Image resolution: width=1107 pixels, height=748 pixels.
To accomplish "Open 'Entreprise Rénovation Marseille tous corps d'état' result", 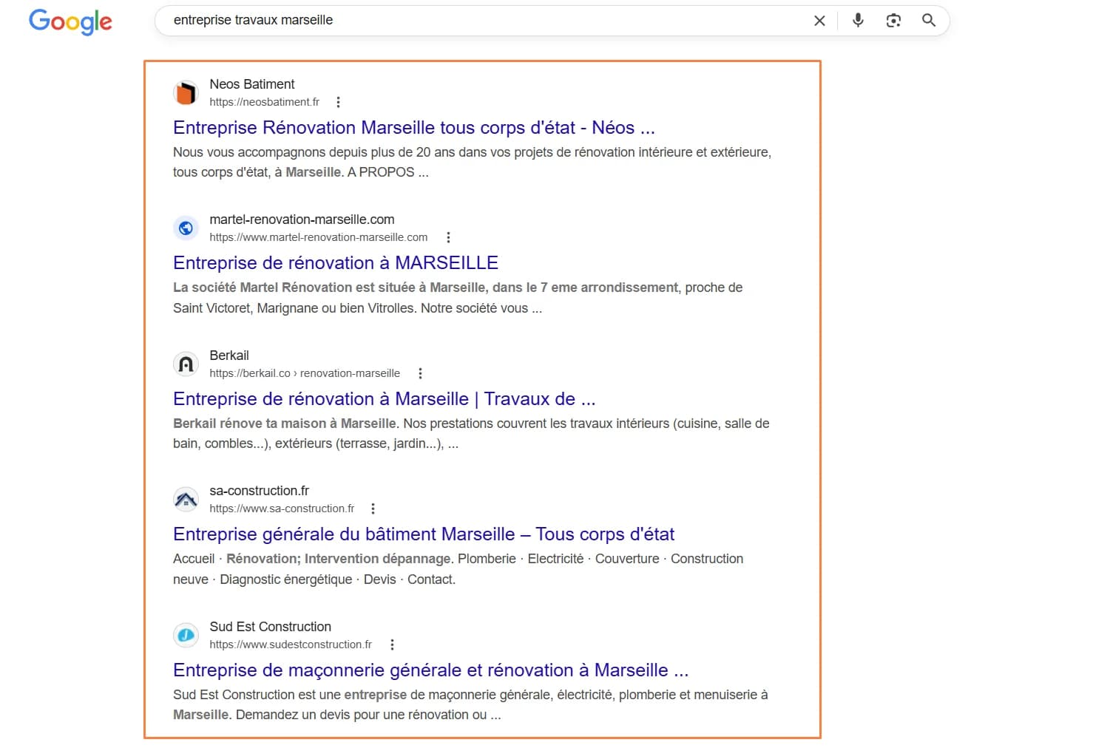I will point(414,127).
